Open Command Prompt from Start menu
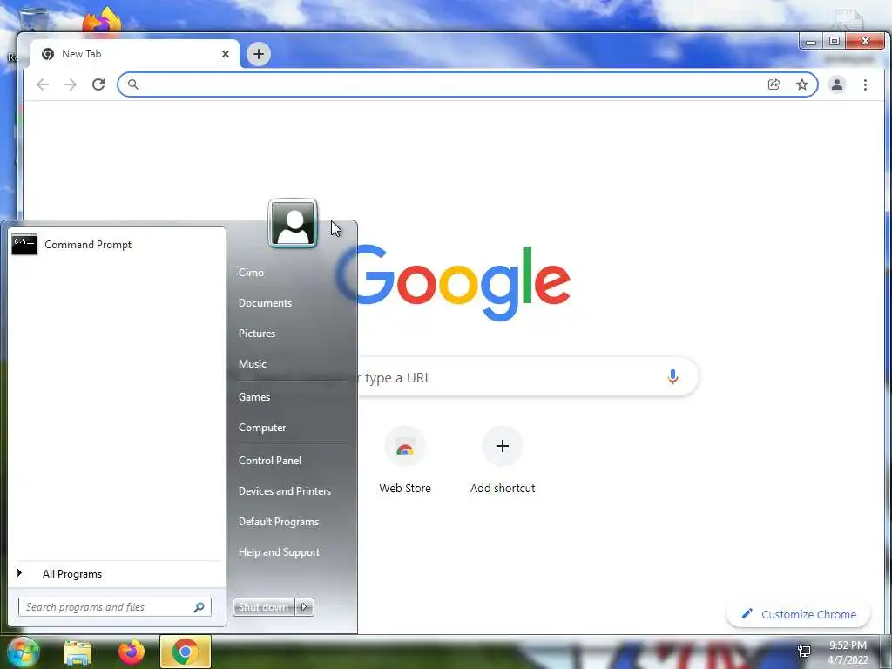 117,245
